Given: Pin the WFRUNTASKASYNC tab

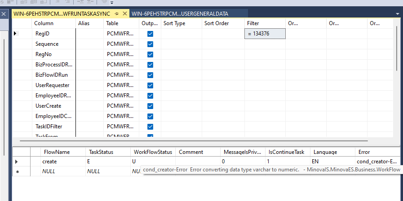Looking at the screenshot, I should coord(116,14).
